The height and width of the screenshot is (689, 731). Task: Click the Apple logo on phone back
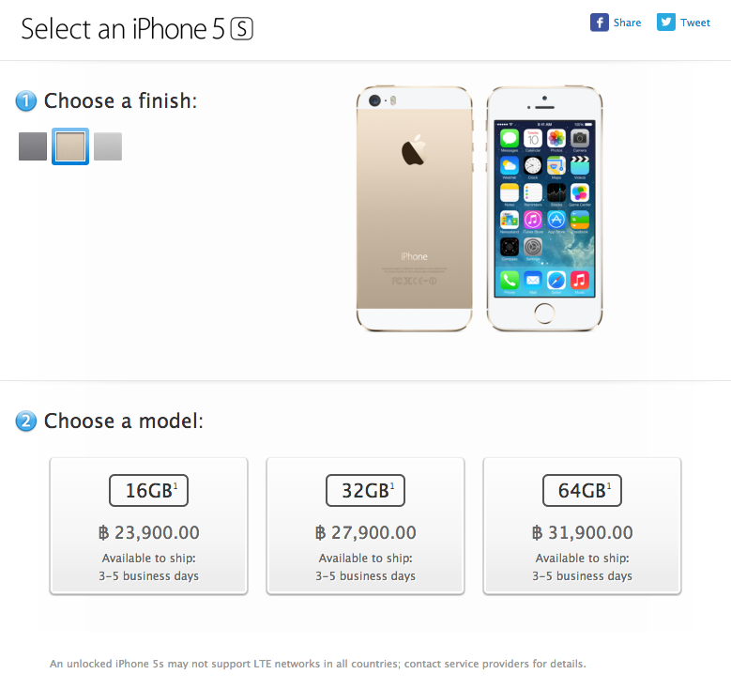coord(414,150)
